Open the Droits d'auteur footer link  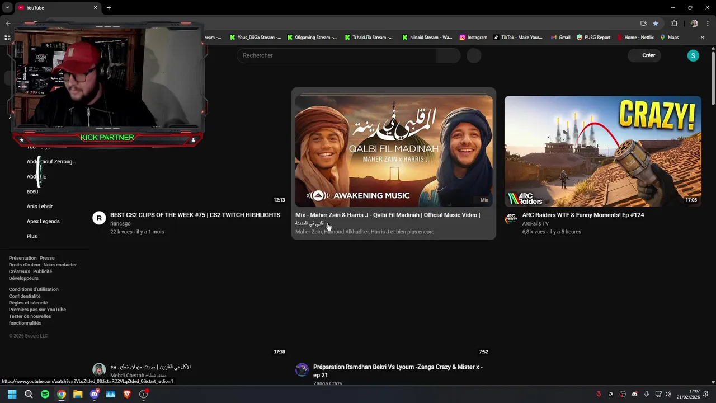coord(25,265)
